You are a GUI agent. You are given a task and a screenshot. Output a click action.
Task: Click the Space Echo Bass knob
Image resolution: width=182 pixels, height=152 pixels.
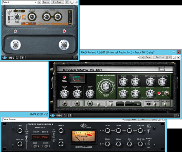[123, 82]
